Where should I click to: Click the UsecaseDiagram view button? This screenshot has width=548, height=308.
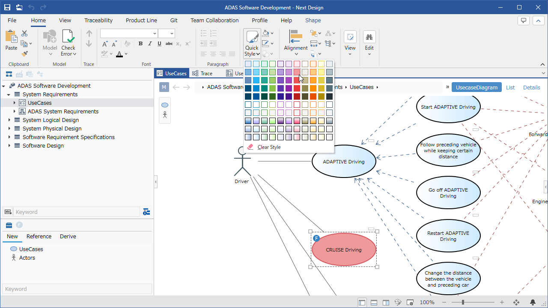point(477,87)
